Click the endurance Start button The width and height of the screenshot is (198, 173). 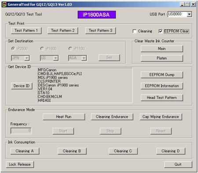(63, 131)
